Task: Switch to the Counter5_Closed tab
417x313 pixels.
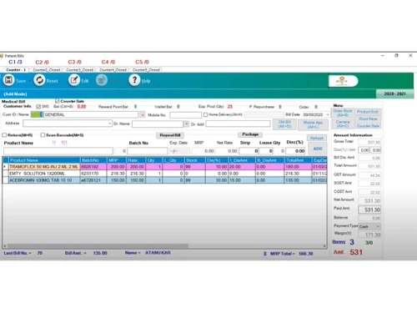Action: pos(146,70)
